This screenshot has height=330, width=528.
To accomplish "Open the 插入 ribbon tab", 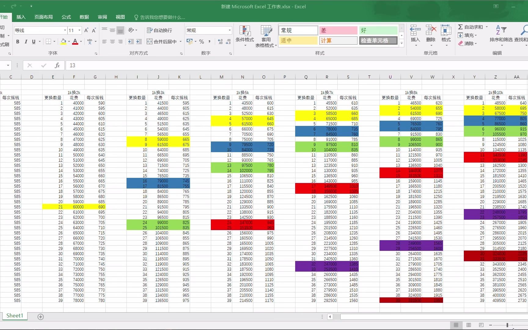I will click(21, 17).
